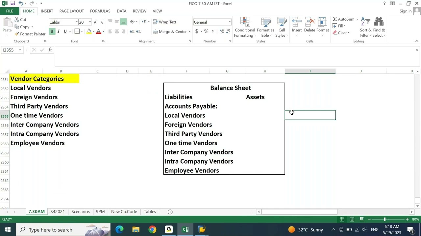The height and width of the screenshot is (236, 421).
Task: Click Sort & Filter icon
Action: [365, 28]
